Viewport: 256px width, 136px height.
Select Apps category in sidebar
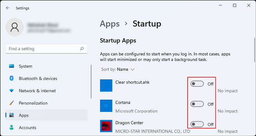click(x=46, y=115)
